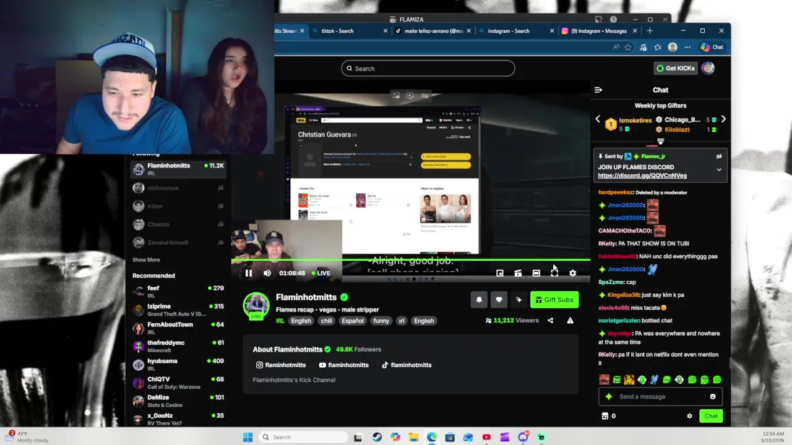Open the discord.gg invite link
The height and width of the screenshot is (445, 792).
tap(642, 176)
